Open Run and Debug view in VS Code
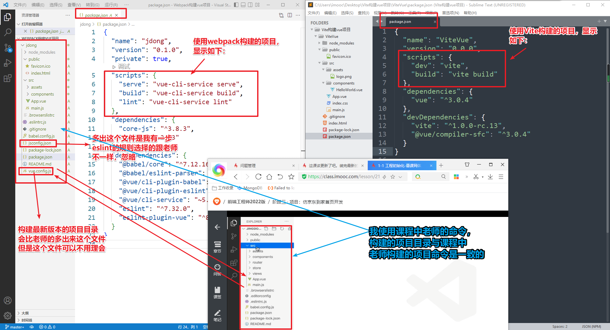Screen dimensions: 610x330 coord(8,63)
